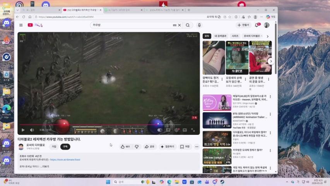
Task: Open YouTube notifications bell
Action: coord(256,25)
